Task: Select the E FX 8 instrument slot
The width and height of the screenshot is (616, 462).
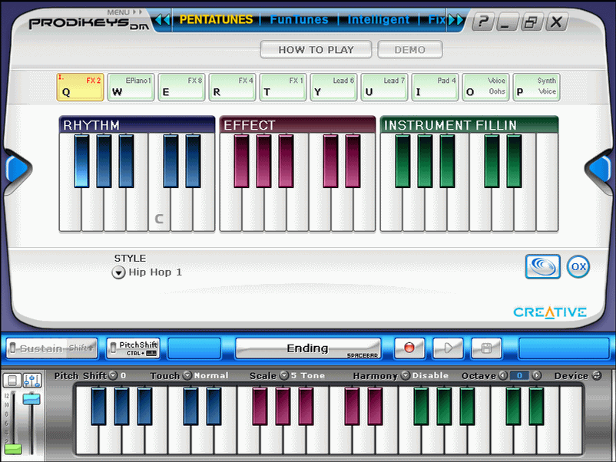Action: click(181, 87)
